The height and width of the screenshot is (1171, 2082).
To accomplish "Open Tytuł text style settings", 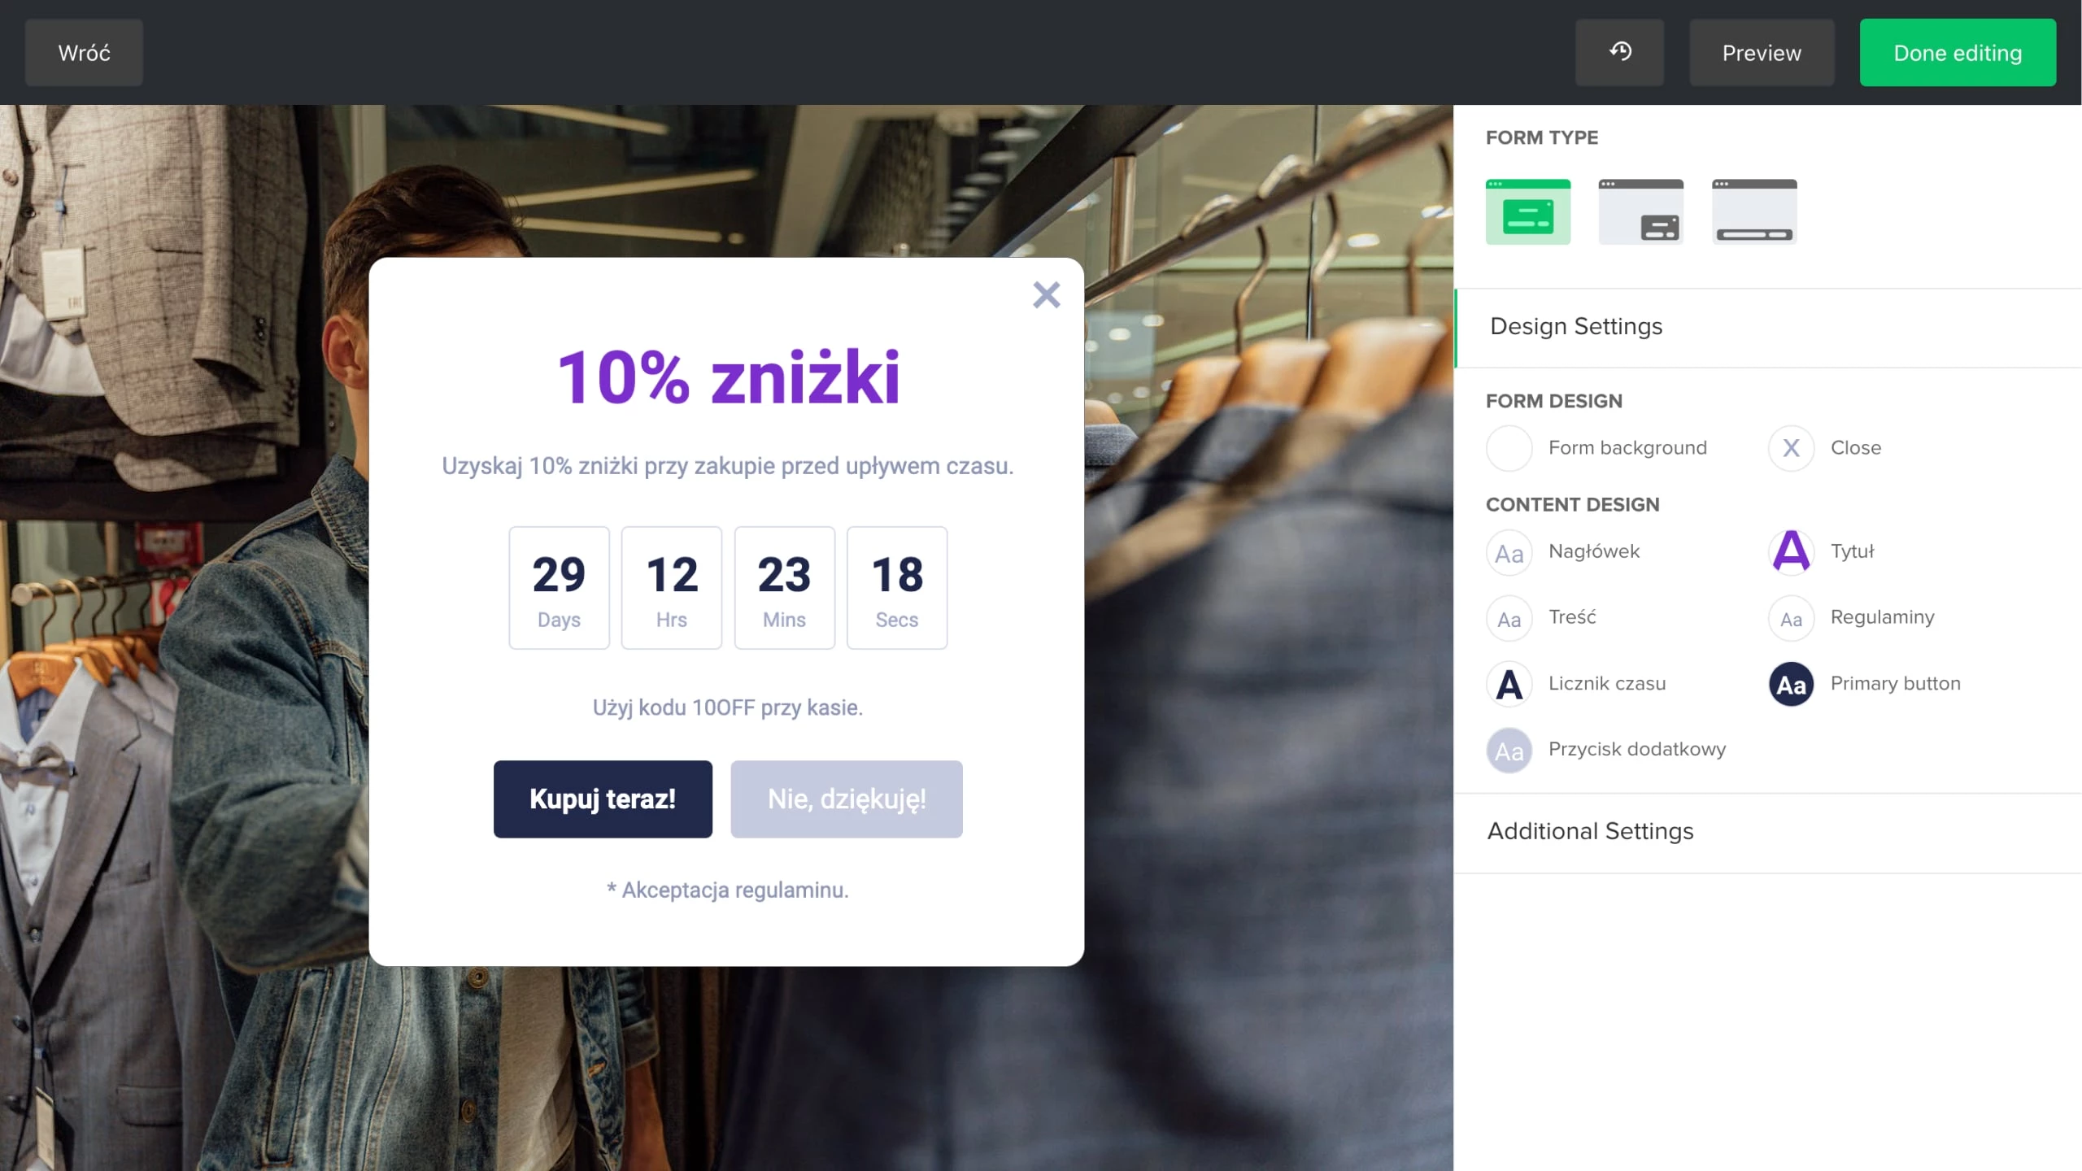I will click(1791, 552).
